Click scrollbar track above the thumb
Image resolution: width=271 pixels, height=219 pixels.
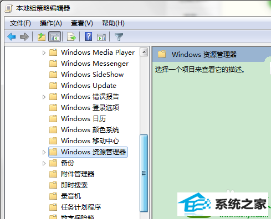tap(144, 96)
